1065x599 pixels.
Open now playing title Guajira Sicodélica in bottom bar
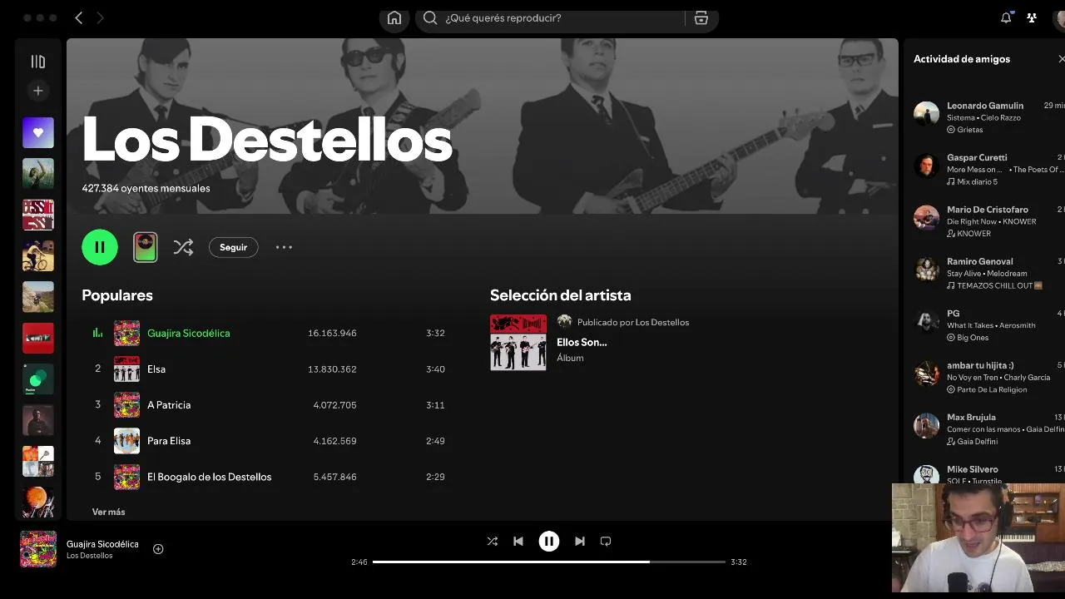(x=102, y=544)
